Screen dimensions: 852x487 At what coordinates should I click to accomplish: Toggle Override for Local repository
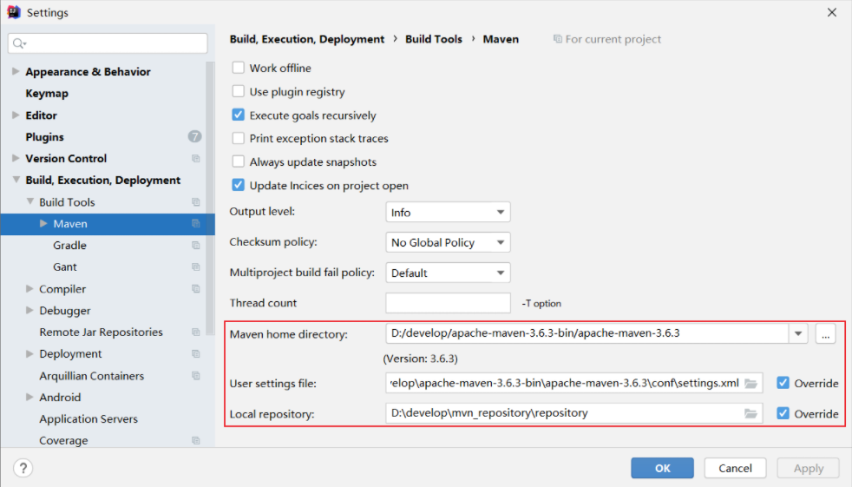coord(783,413)
